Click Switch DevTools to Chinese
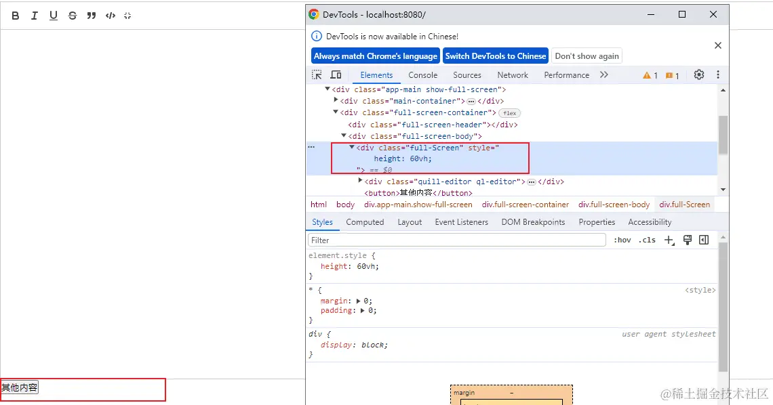Image resolution: width=773 pixels, height=405 pixels. tap(496, 56)
